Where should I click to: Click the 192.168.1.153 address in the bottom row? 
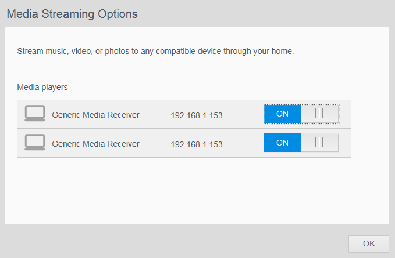[x=197, y=144]
